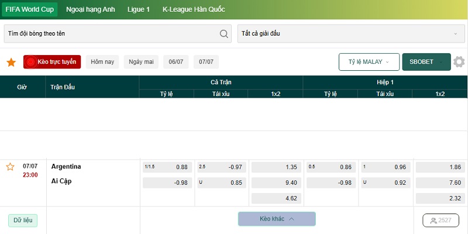Select full-match handicap odds -0.98 for Ai Cập
Viewport: 468px width, 234px height.
tap(167, 183)
